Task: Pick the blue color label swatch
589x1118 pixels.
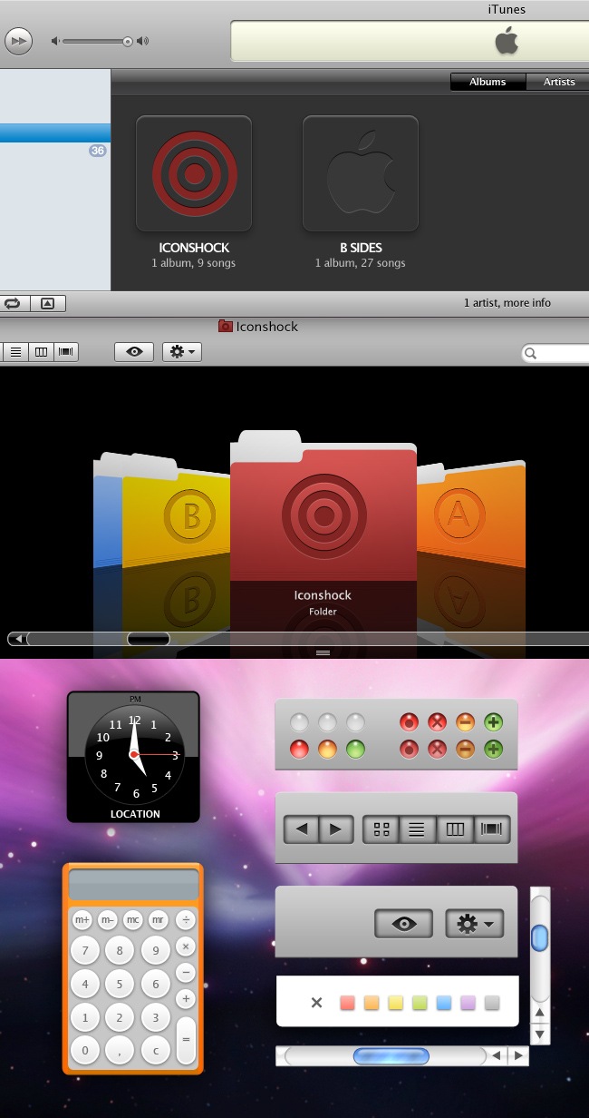Action: pos(444,1003)
